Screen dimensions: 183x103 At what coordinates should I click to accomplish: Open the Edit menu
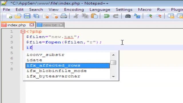point(20,9)
